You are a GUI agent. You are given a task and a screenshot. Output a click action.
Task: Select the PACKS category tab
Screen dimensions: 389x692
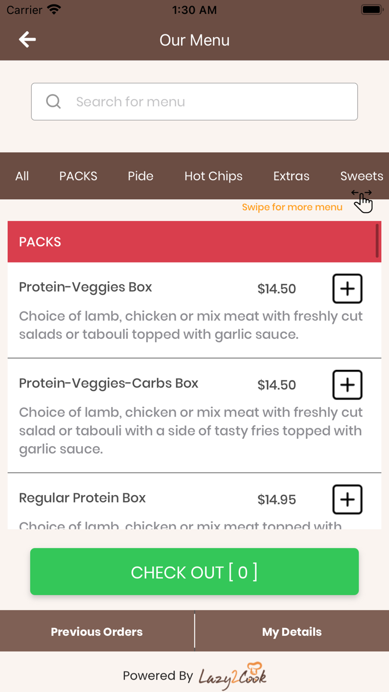pyautogui.click(x=78, y=176)
